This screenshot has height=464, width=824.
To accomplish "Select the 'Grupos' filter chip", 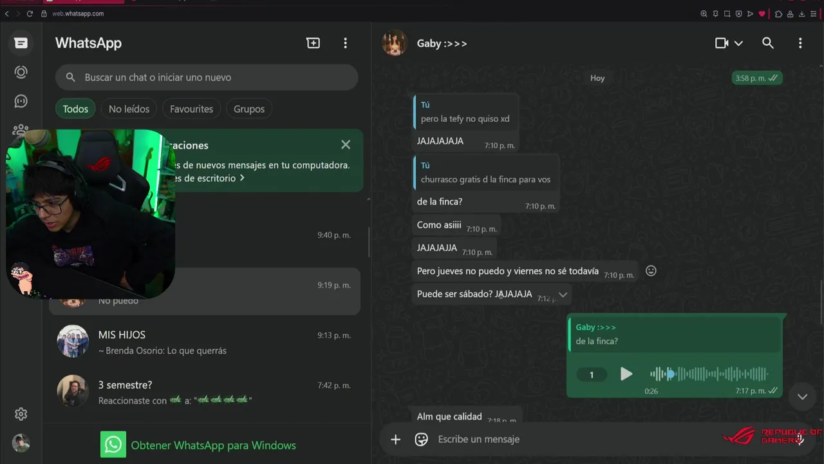I will point(249,109).
